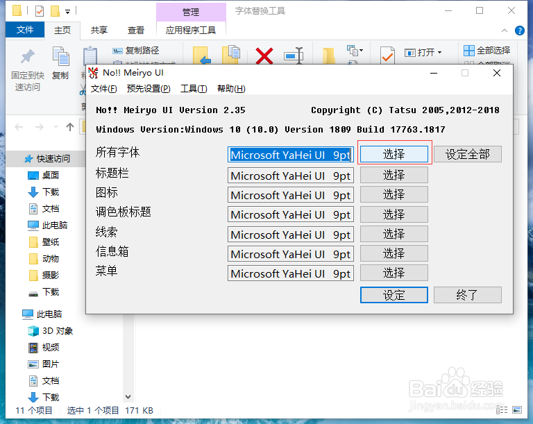Click the 图标 font name field
Screen dimensions: 533x424
(291, 195)
